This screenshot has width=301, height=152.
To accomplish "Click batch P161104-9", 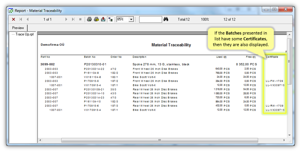I will 91,73.
